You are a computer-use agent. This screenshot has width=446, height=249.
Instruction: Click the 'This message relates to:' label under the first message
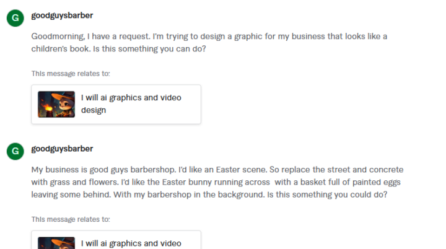[71, 74]
